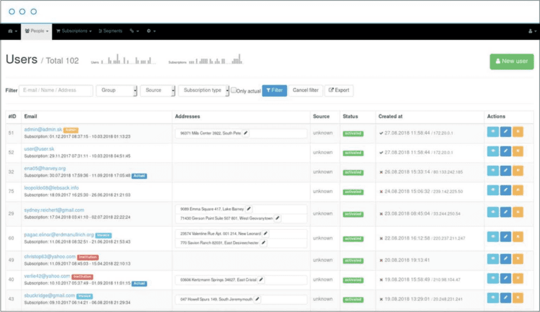Edit address 03606 Kertzmann Springs pencil icon
This screenshot has height=312, width=540.
(x=261, y=280)
